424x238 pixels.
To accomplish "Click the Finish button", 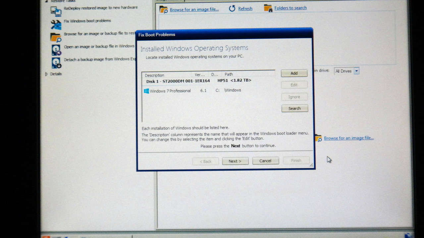I will (x=296, y=161).
